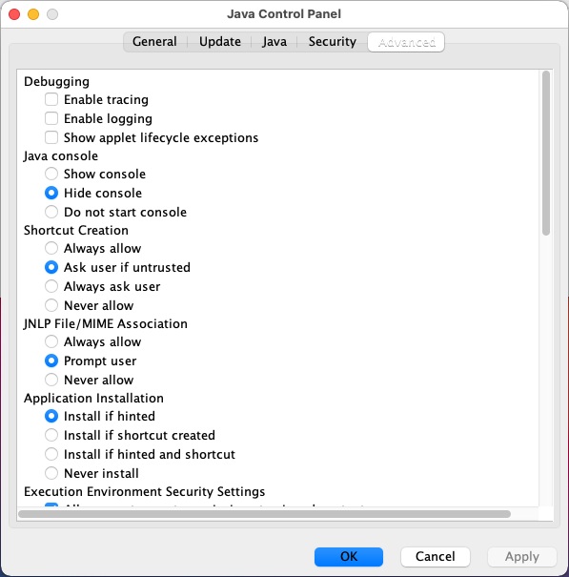The width and height of the screenshot is (569, 577).
Task: Pick Never allow under Shortcut Creation
Action: pos(51,305)
